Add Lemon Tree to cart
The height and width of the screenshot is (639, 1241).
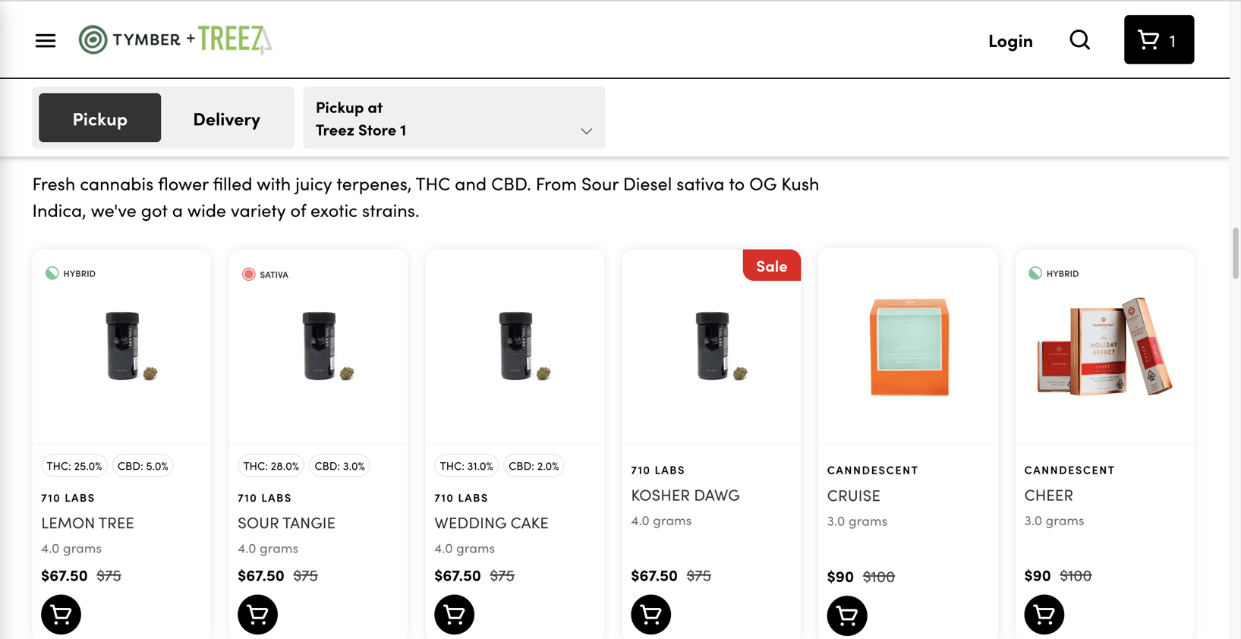click(x=61, y=614)
